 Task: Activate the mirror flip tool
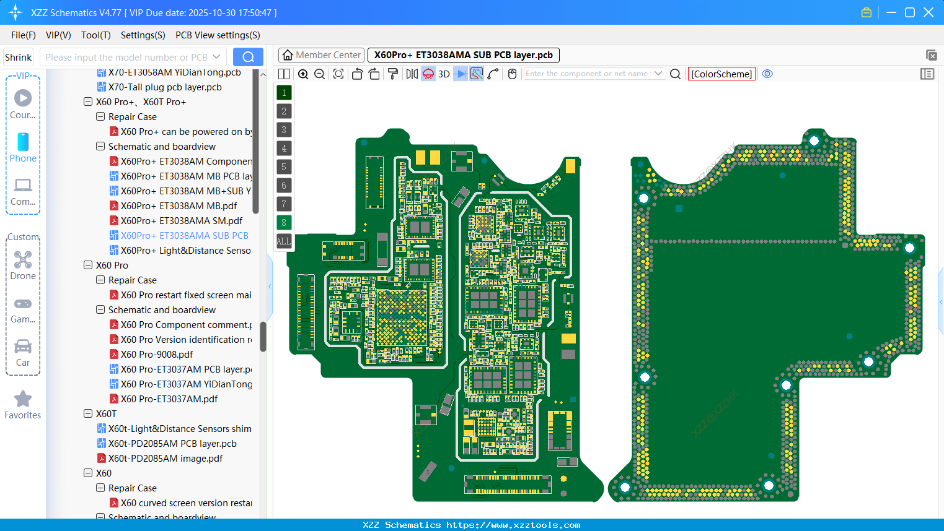[x=412, y=74]
